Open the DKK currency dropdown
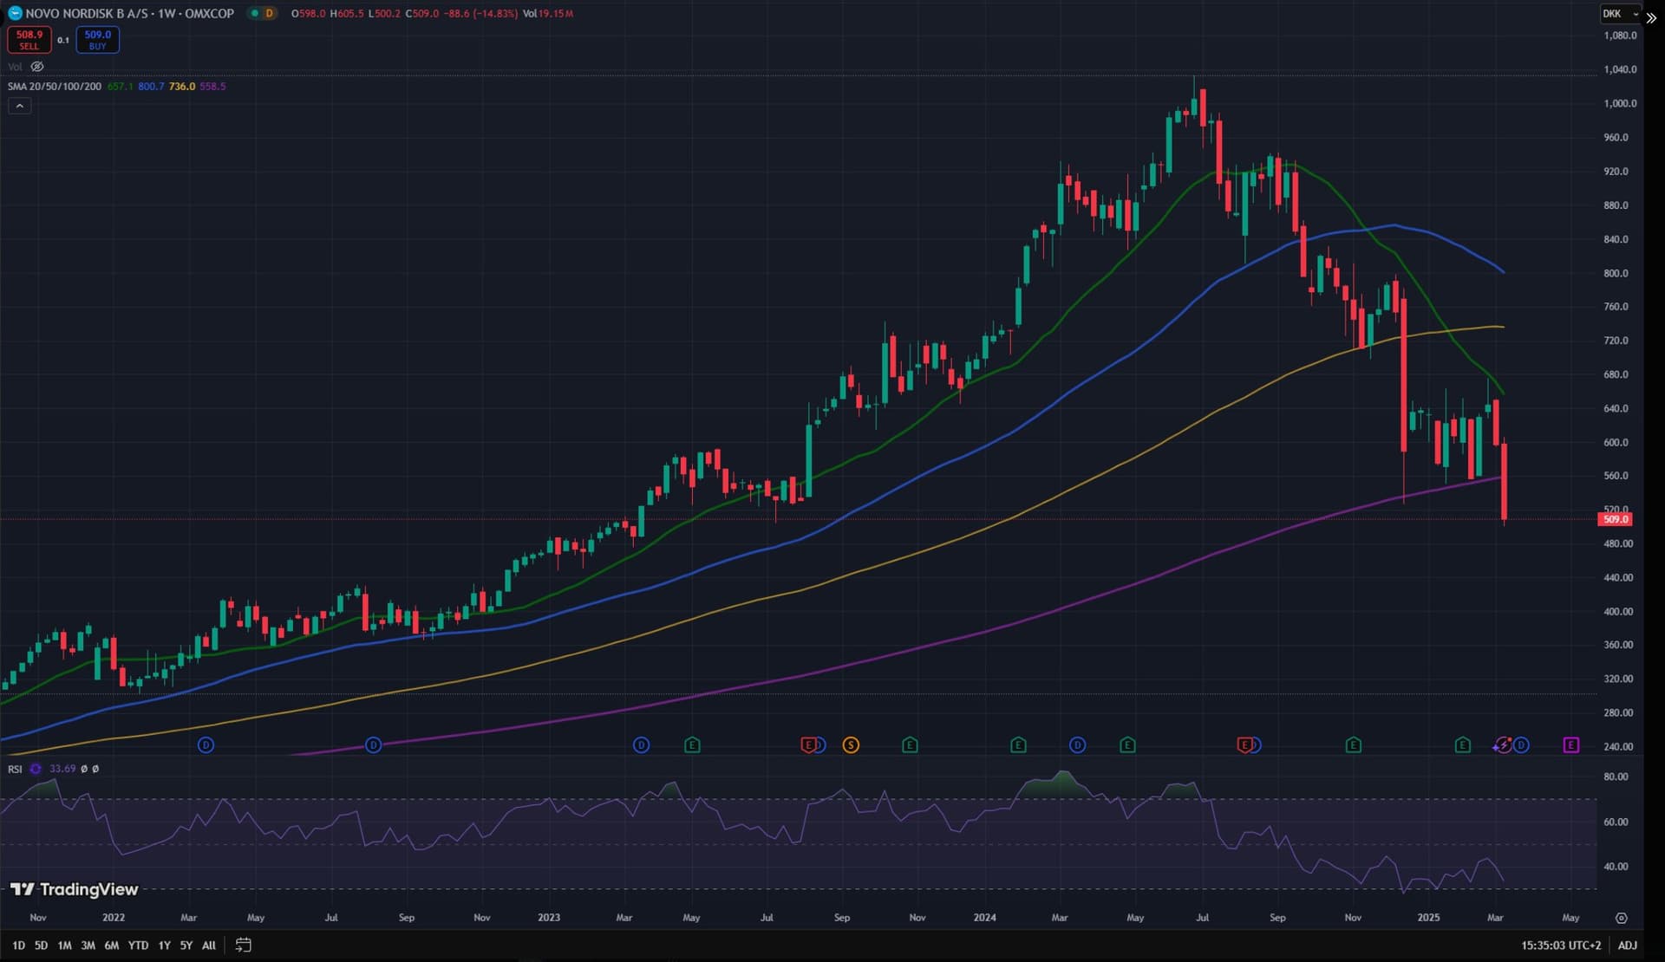This screenshot has height=962, width=1665. click(x=1620, y=14)
